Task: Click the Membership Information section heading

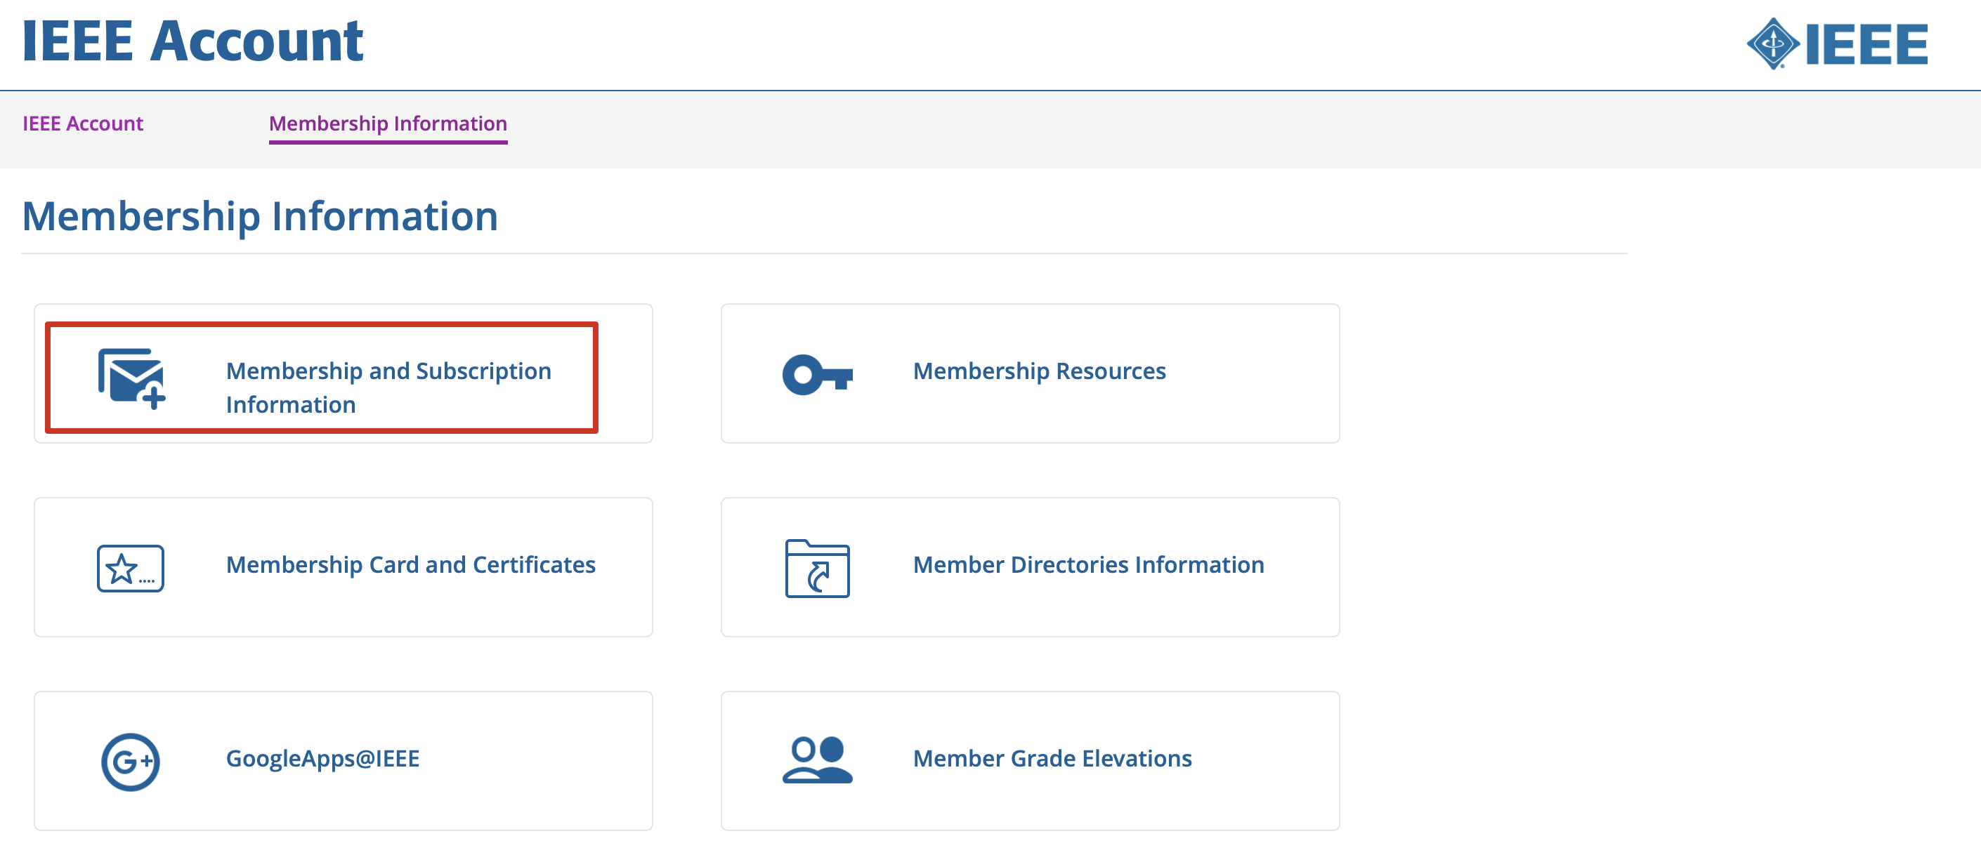Action: [260, 216]
